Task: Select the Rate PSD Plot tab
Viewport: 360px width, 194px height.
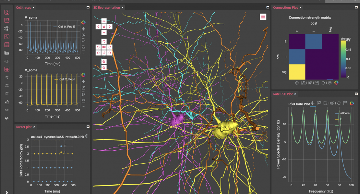Action: click(x=283, y=94)
